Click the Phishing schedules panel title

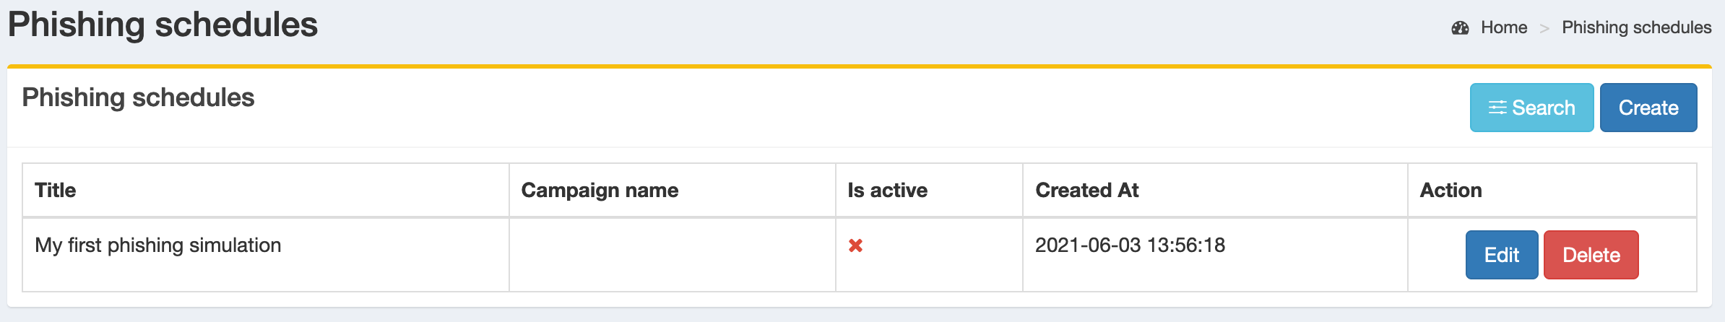138,97
